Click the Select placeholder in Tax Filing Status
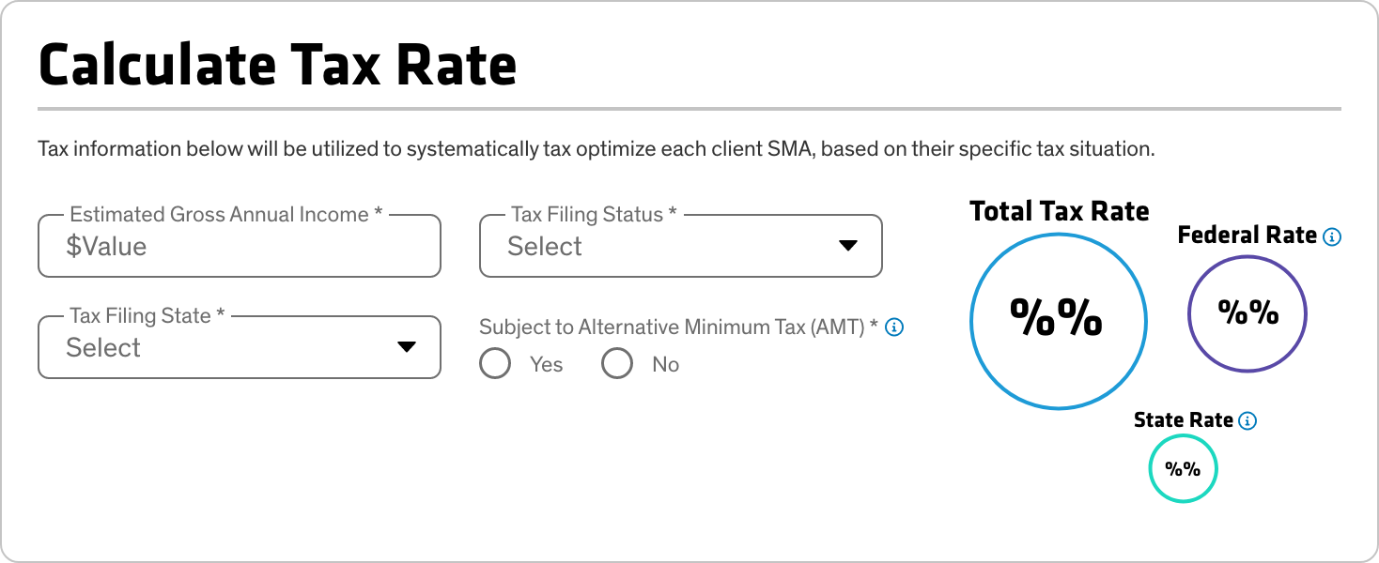Viewport: 1379px width, 563px height. click(545, 247)
